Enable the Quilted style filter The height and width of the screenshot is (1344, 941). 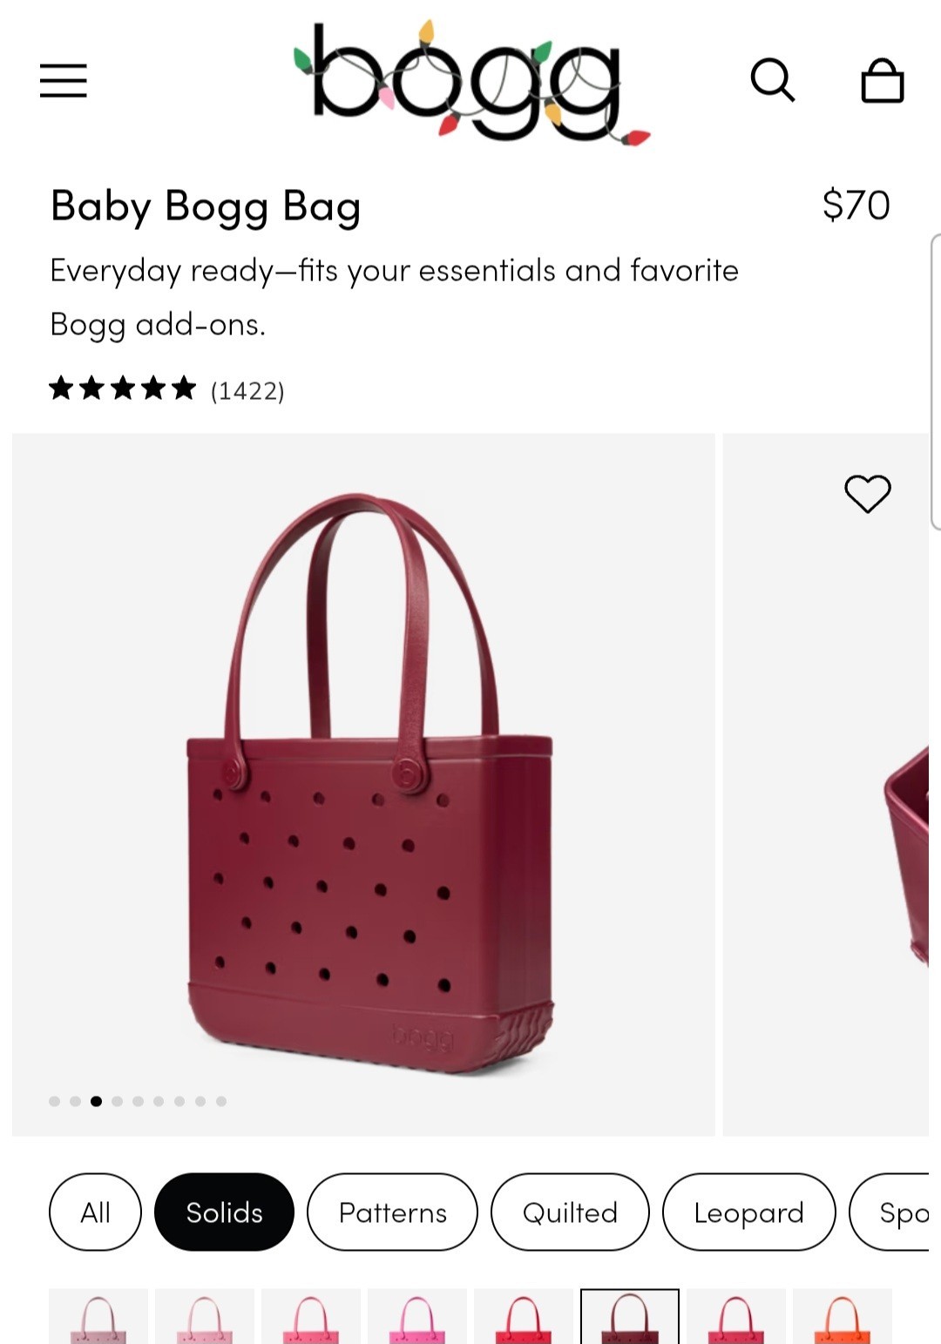[570, 1212]
